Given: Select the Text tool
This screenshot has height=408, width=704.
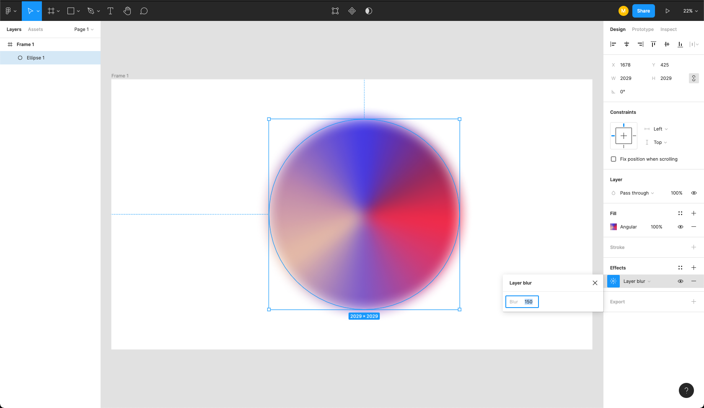Looking at the screenshot, I should 111,11.
